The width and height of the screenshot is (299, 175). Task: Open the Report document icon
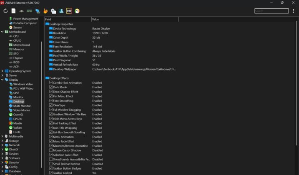13,11
